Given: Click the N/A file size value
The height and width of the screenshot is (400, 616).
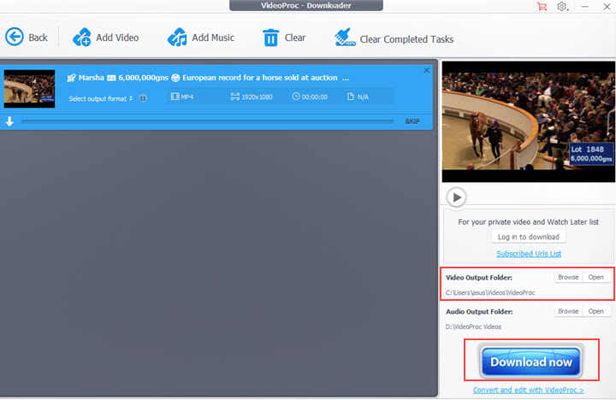Looking at the screenshot, I should pyautogui.click(x=363, y=97).
